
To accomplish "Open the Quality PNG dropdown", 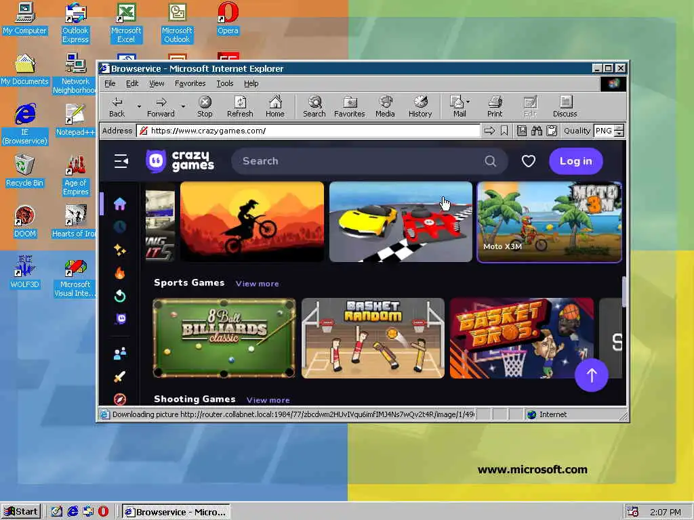I will (x=609, y=131).
